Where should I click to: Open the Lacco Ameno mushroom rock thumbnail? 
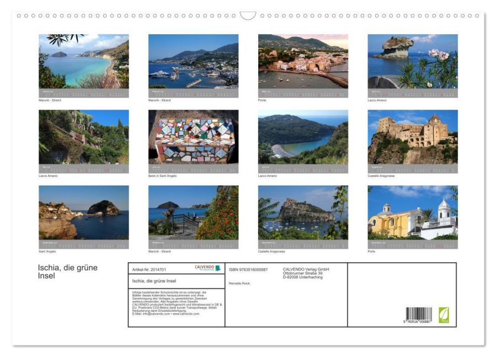[413, 61]
